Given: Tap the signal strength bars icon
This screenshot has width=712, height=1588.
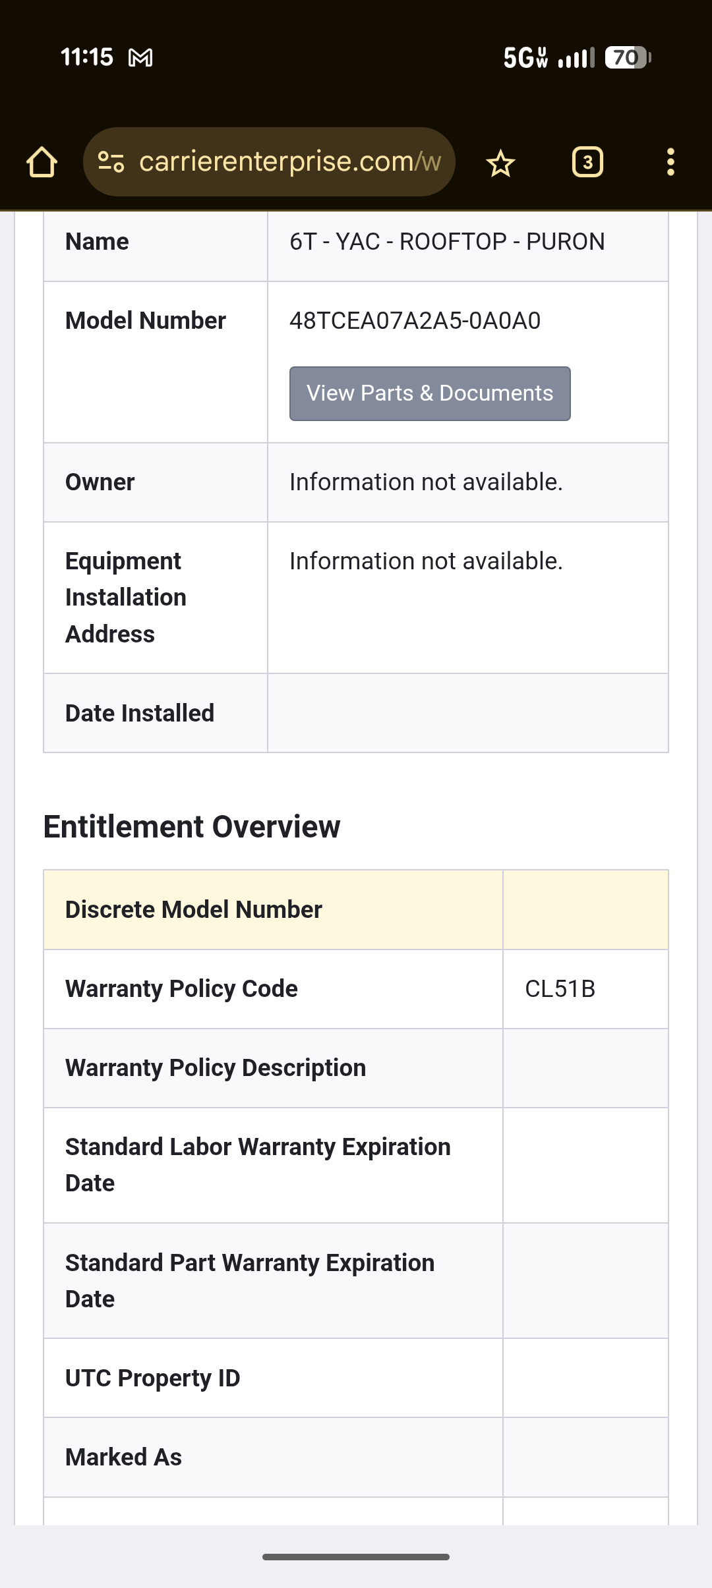Looking at the screenshot, I should coord(576,58).
